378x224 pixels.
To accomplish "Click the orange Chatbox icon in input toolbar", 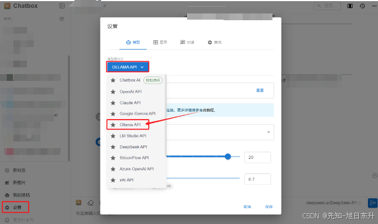I will [79, 203].
